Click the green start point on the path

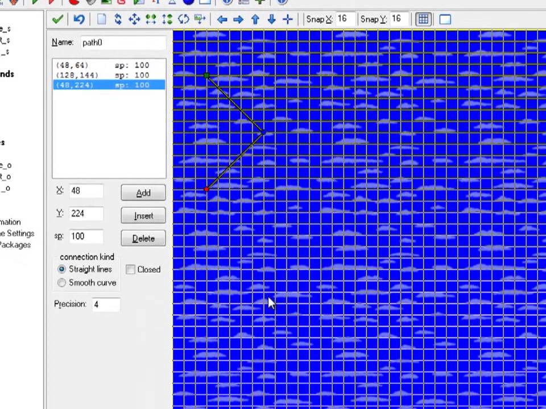point(206,75)
